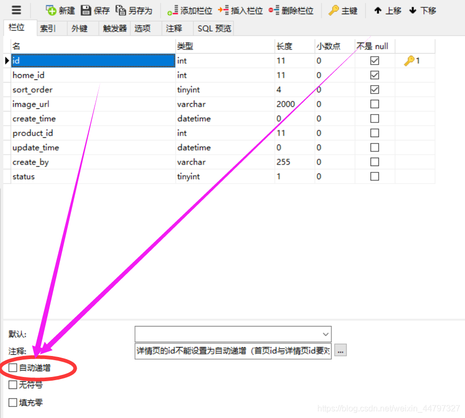
Task: Open the Triggers (触发器) tab
Action: (x=115, y=28)
